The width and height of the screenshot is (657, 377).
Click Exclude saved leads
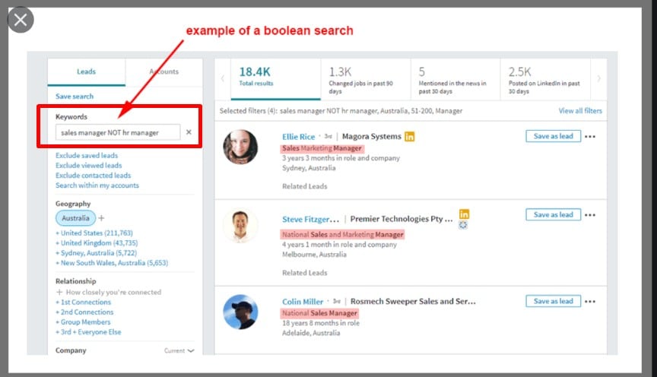[x=87, y=155]
